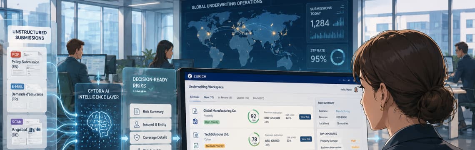Click the Submissions Today 1,284 value
Image resolution: width=475 pixels, height=150 pixels.
click(320, 23)
